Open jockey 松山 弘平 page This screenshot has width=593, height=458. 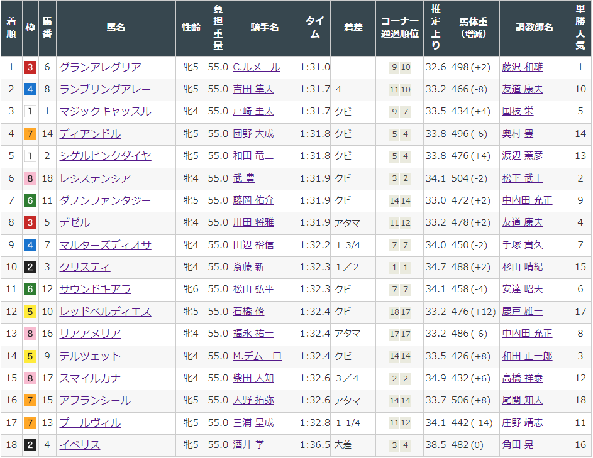coord(253,290)
